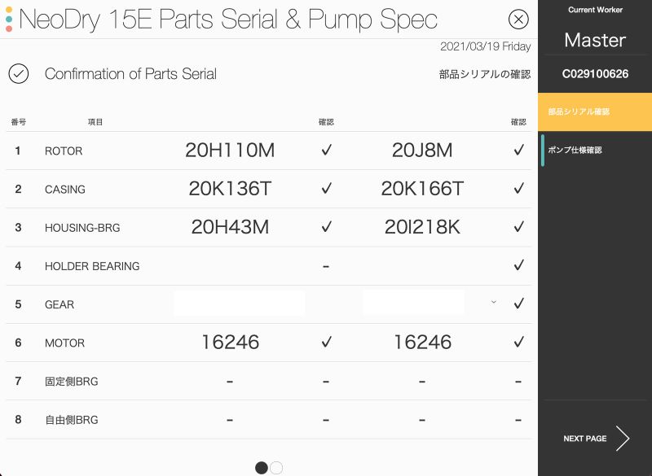Toggle right confirmation check for HOLDER BEARING

click(x=518, y=265)
